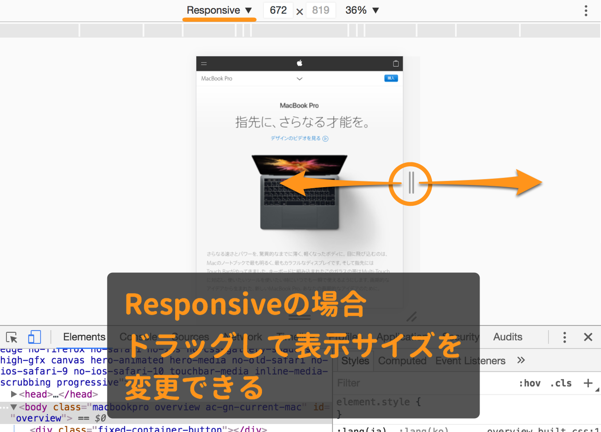Screen dimensions: 601x432
Task: Click the MacBook Pro hero image
Action: [300, 192]
